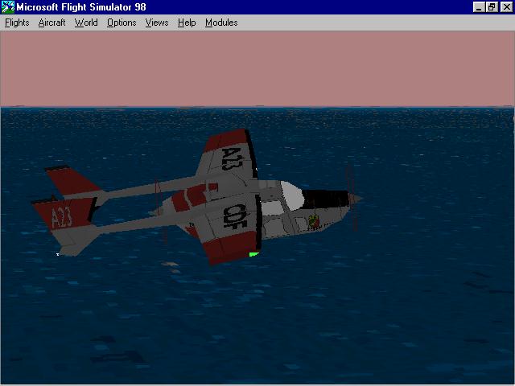
Task: Click the emblem on the aircraft fuselage
Action: click(314, 221)
